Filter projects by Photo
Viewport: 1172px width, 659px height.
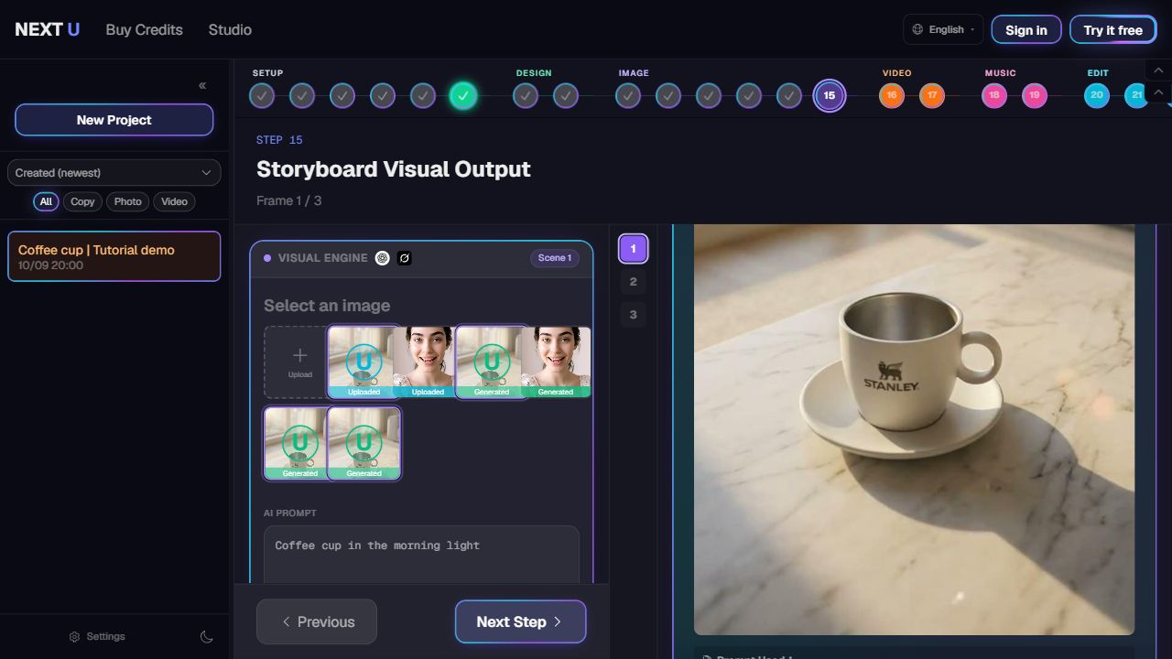point(127,201)
